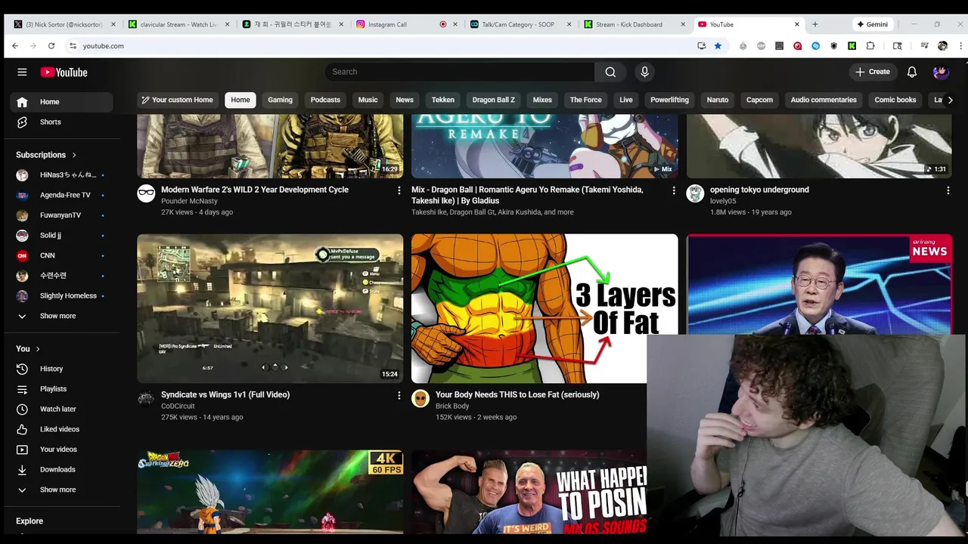Open CNN subscription channel

tap(61, 255)
